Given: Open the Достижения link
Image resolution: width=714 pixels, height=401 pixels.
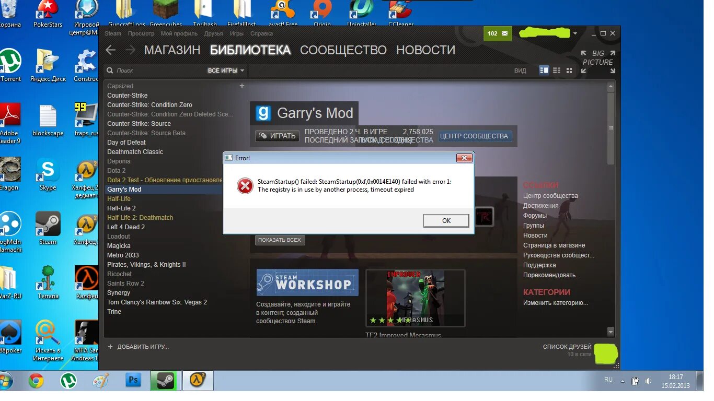Looking at the screenshot, I should tap(541, 206).
